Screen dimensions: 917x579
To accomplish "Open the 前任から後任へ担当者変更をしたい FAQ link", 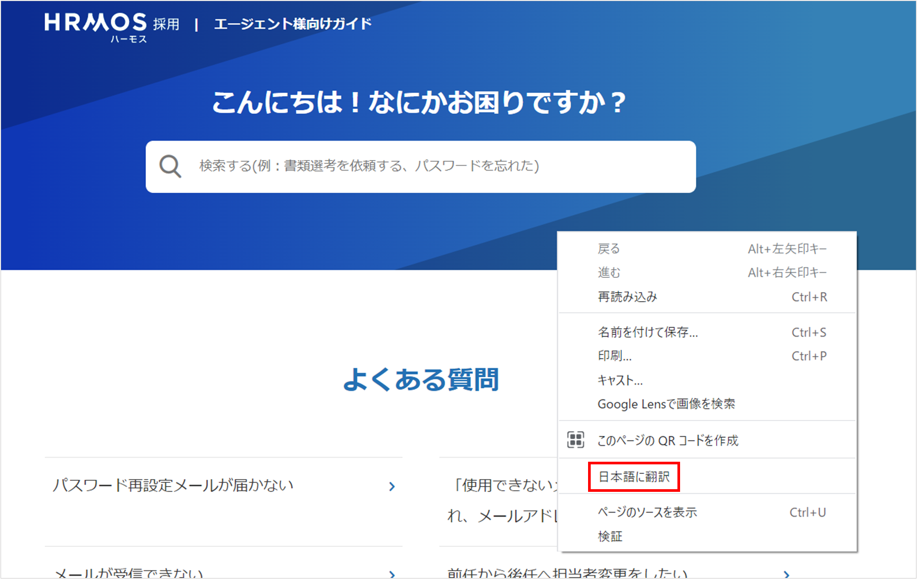I will pyautogui.click(x=567, y=573).
